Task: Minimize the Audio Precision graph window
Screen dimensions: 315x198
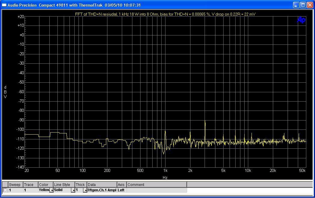Action: pos(296,5)
